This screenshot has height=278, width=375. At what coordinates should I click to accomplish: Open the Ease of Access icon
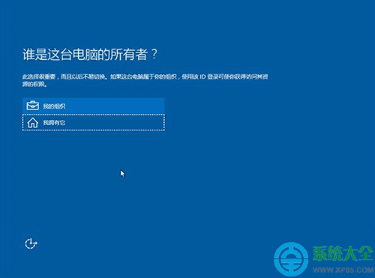tap(31, 244)
